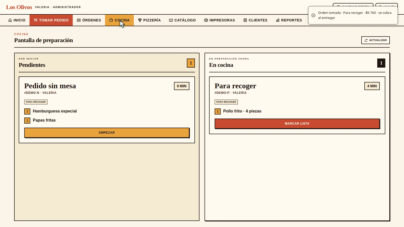
Task: Open the Inicio home icon
Action: coord(10,20)
